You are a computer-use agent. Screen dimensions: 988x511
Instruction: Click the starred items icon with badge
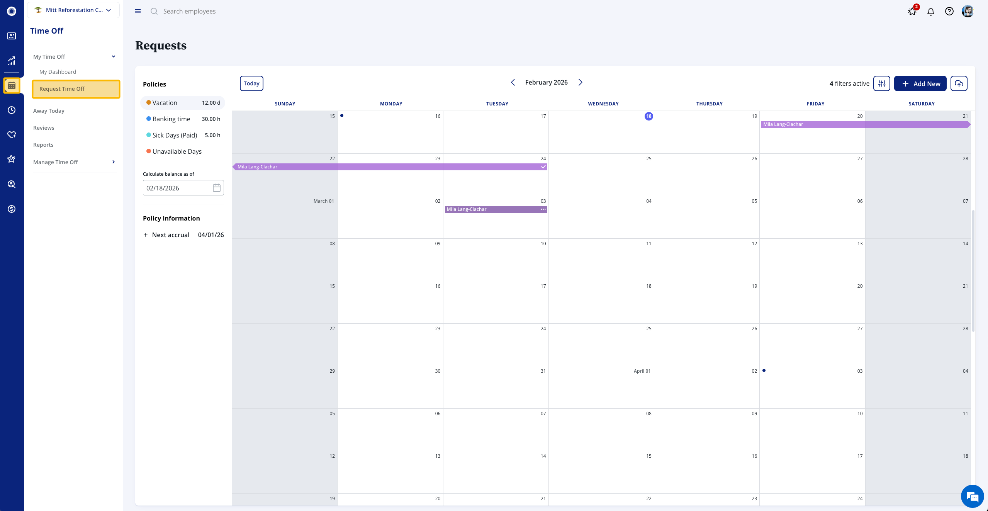912,11
